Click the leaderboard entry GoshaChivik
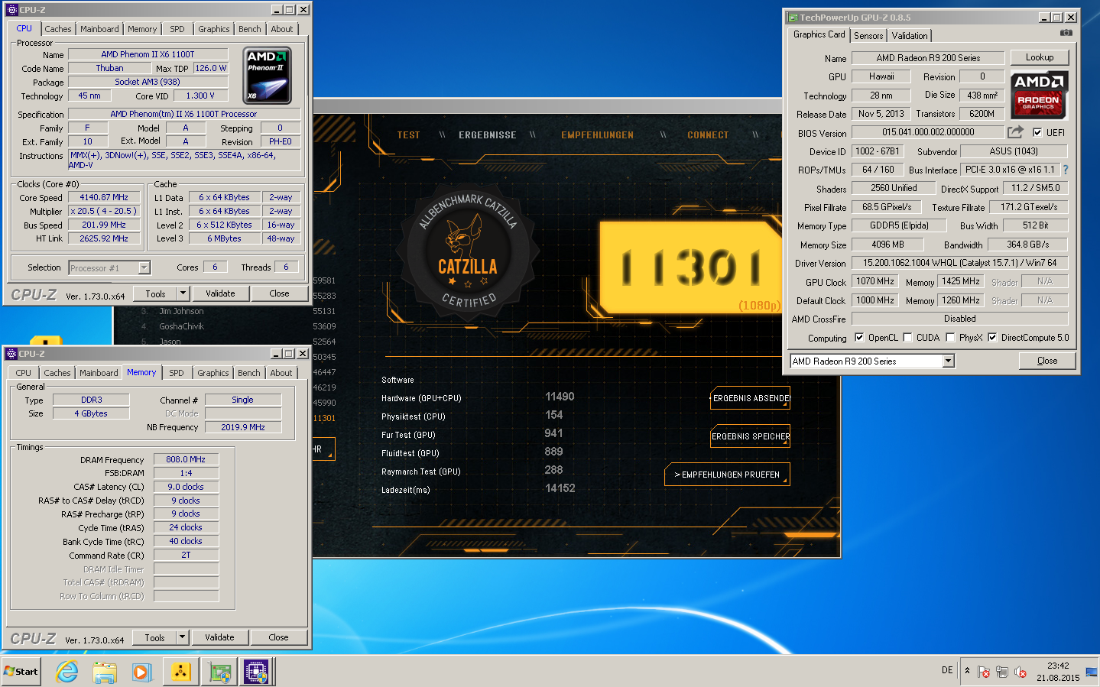1100x687 pixels. [181, 326]
